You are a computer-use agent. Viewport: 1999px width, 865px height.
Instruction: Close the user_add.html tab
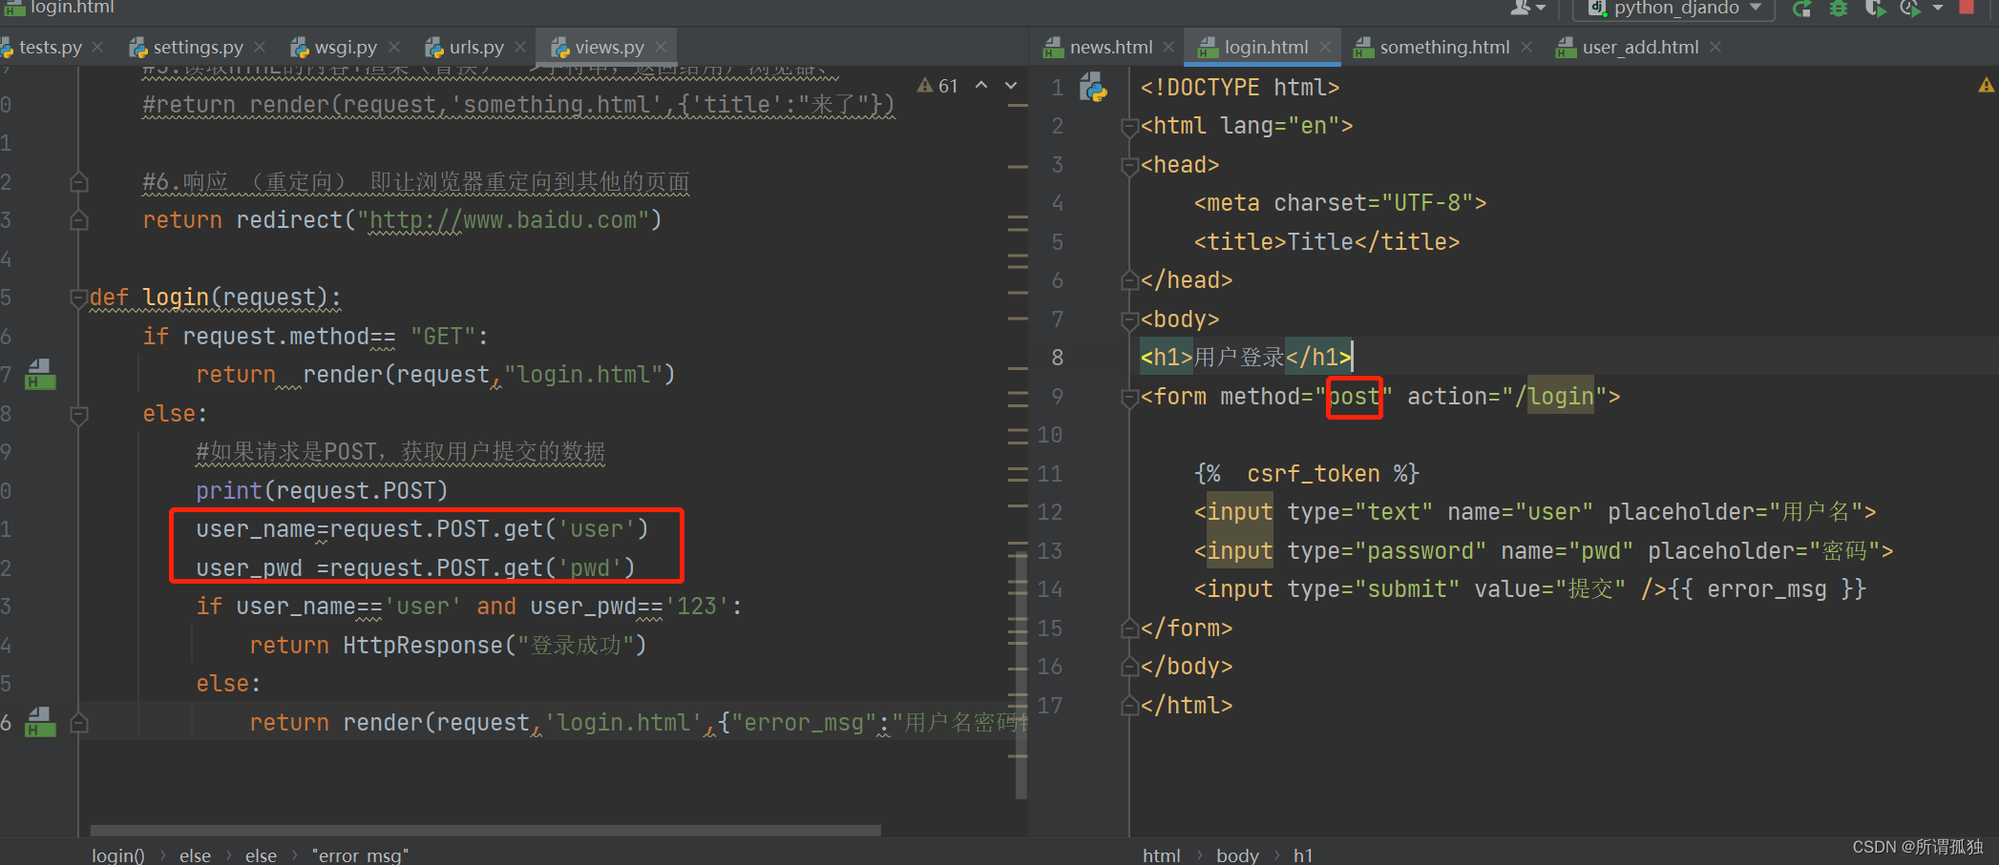(1715, 47)
